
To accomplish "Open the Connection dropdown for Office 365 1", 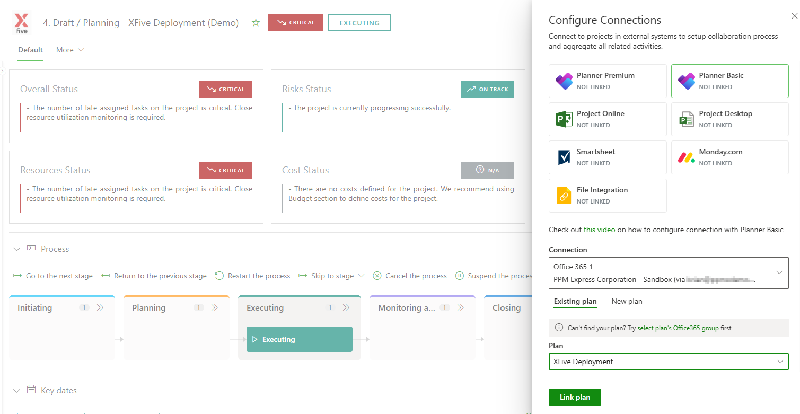I will (x=669, y=273).
